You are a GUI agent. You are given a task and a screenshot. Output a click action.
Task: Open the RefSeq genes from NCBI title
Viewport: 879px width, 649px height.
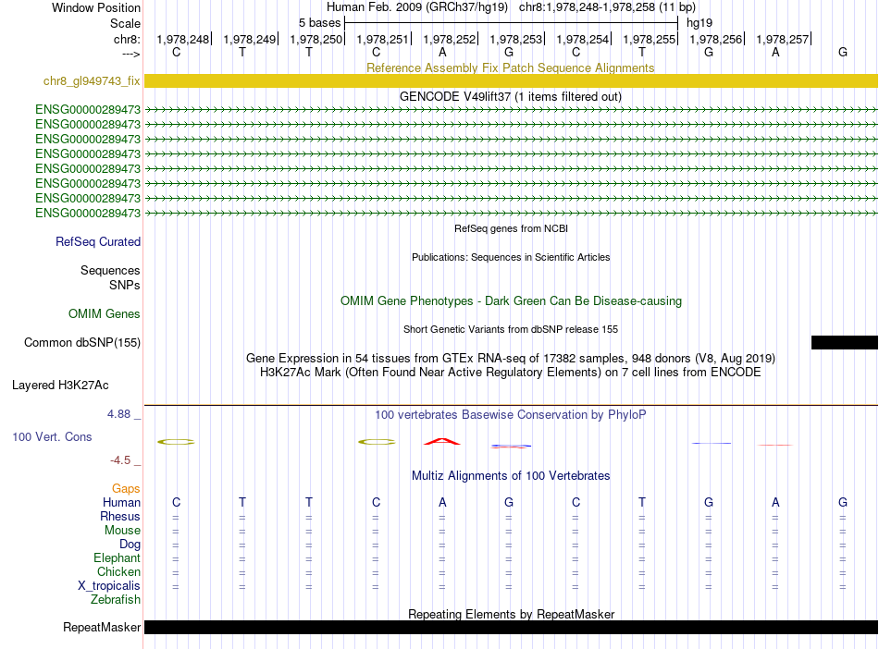click(511, 228)
